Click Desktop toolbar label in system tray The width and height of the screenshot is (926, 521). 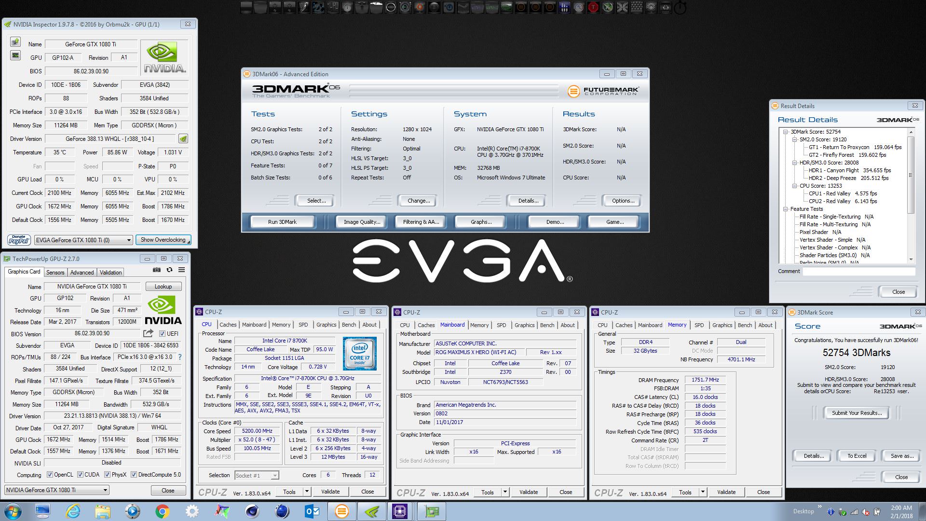click(x=803, y=511)
